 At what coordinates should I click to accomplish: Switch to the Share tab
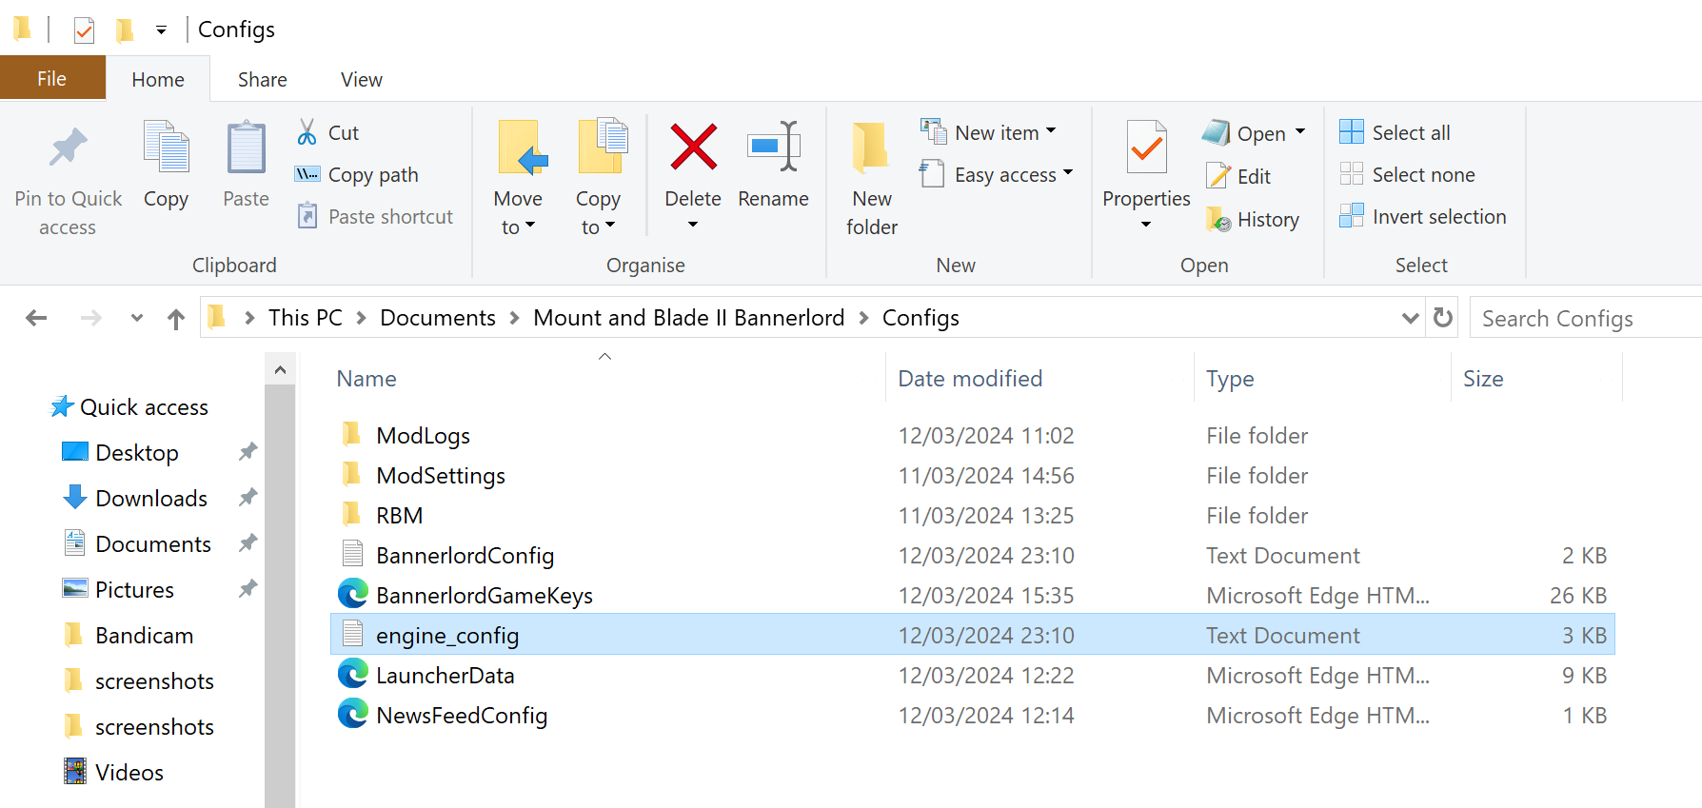click(263, 79)
